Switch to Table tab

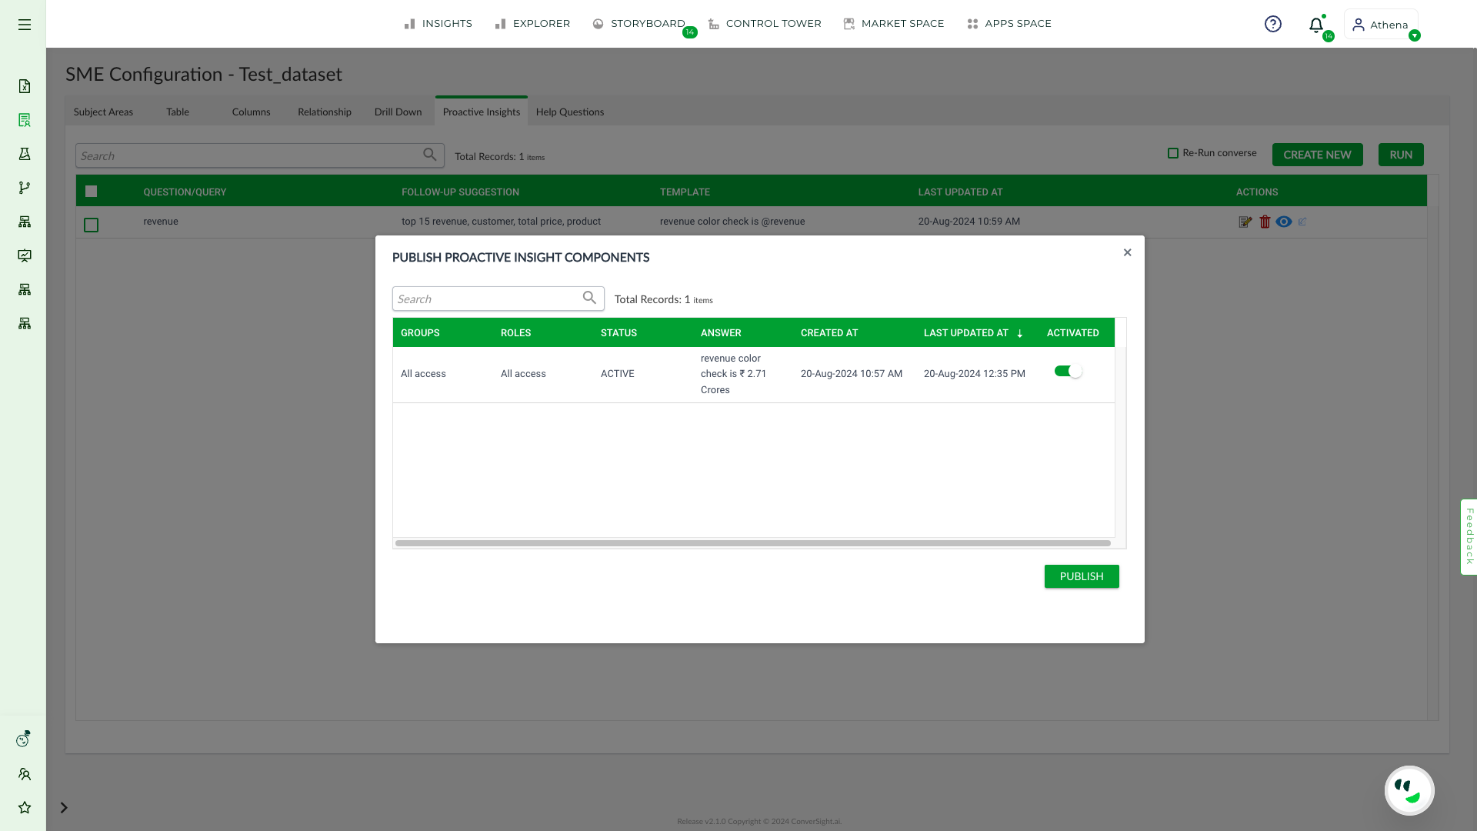(178, 112)
